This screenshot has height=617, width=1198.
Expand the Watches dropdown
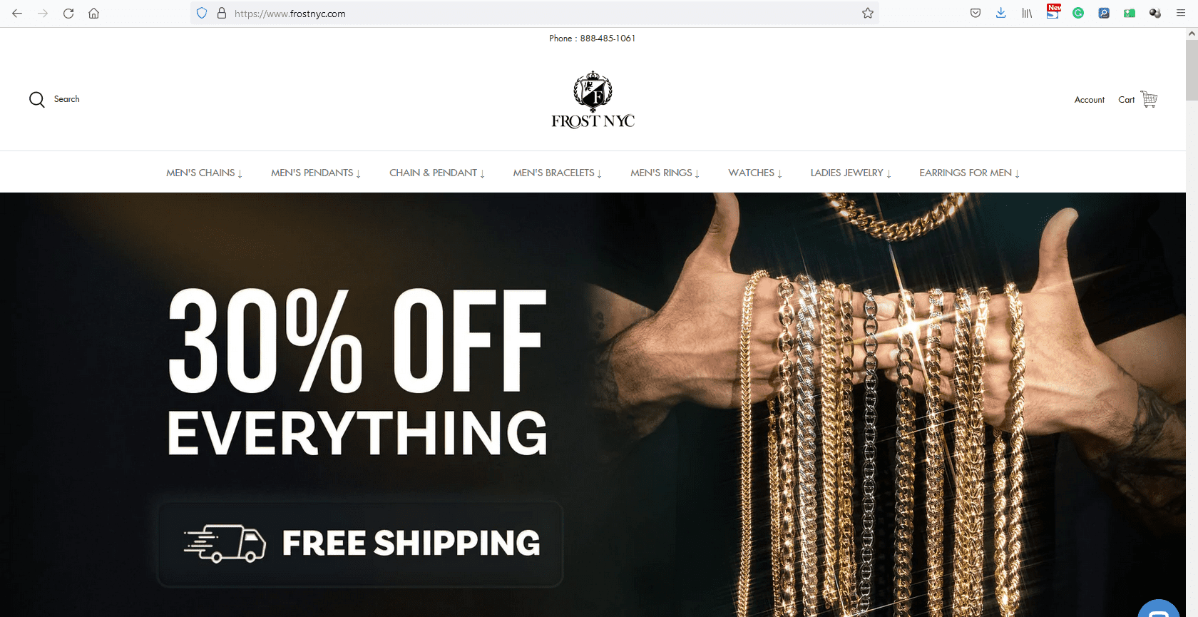point(755,173)
